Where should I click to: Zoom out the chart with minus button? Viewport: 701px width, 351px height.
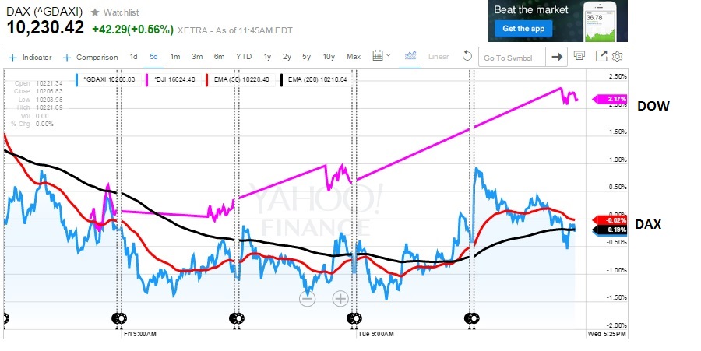[x=307, y=298]
